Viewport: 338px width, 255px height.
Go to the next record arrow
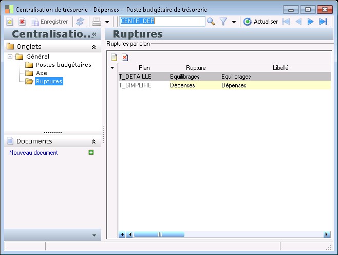310,22
